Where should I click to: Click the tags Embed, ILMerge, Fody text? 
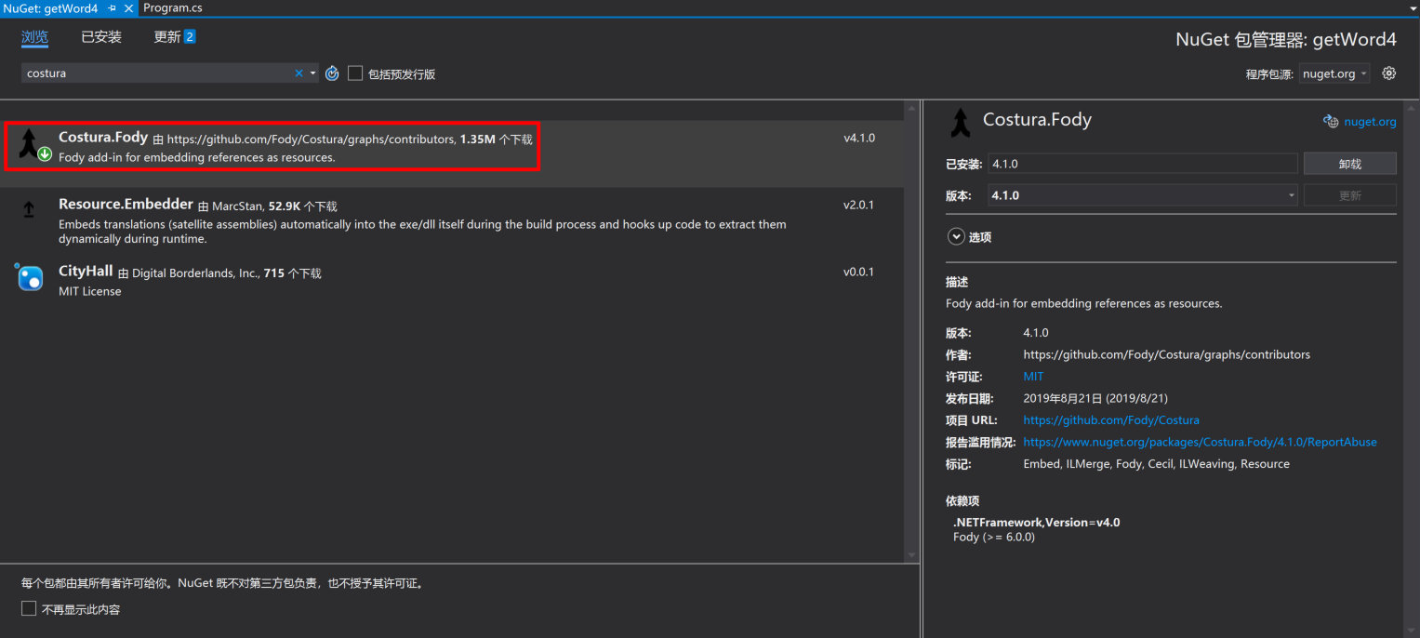1156,464
